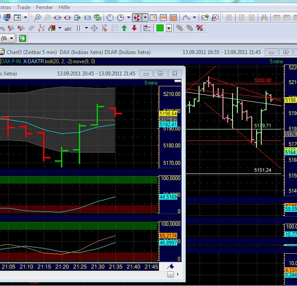Open the dropdown next to green color swatch
This screenshot has height=286, width=297.
pos(169,28)
